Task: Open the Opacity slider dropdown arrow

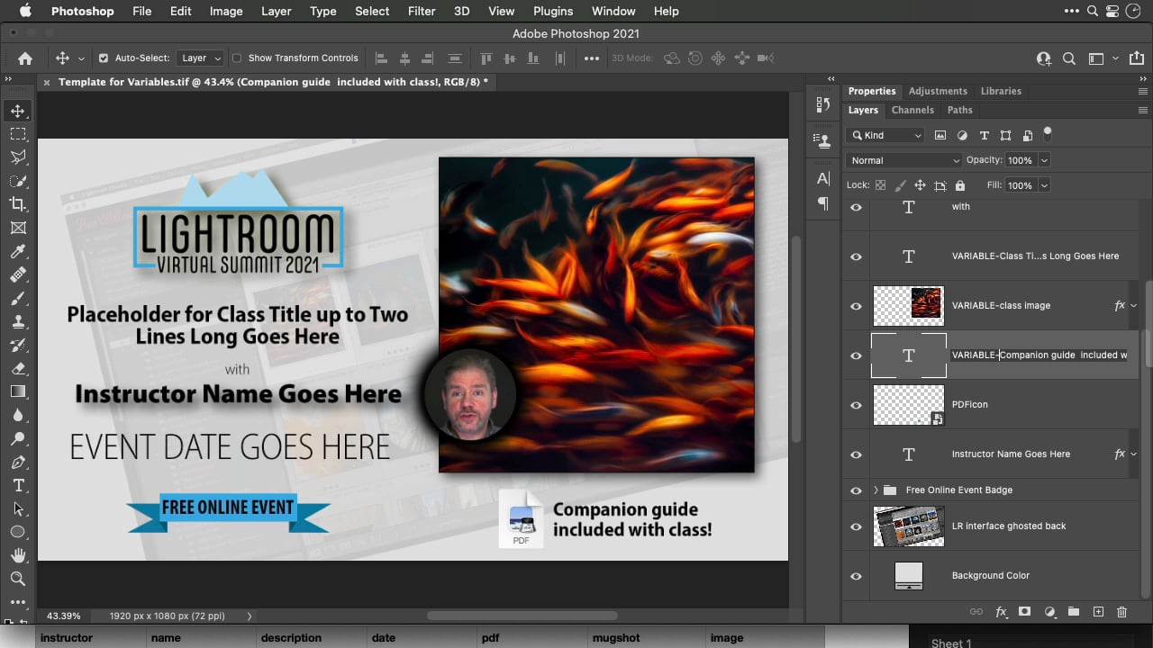Action: pos(1044,160)
